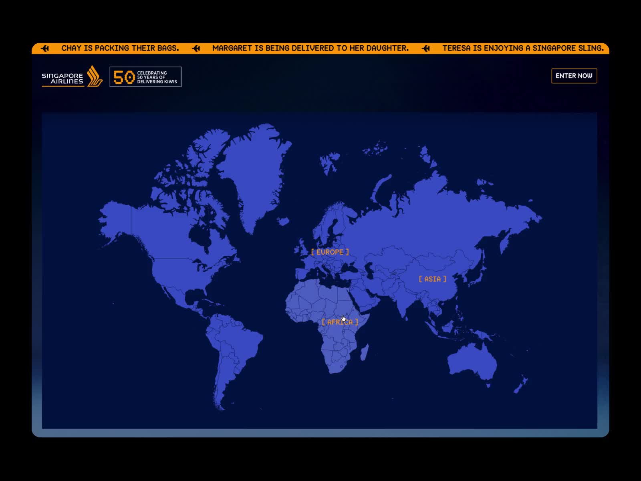Click the plane icon before 'Margaret is being delivered'
Image resolution: width=641 pixels, height=481 pixels.
[x=196, y=48]
